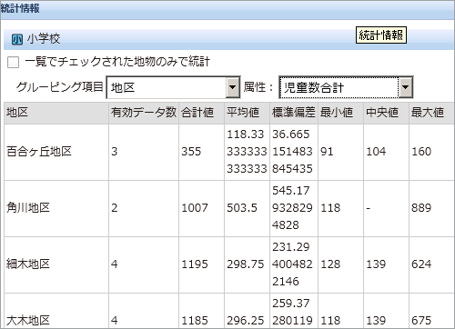
Task: Click the グルーピング項目 label
Action: [60, 87]
